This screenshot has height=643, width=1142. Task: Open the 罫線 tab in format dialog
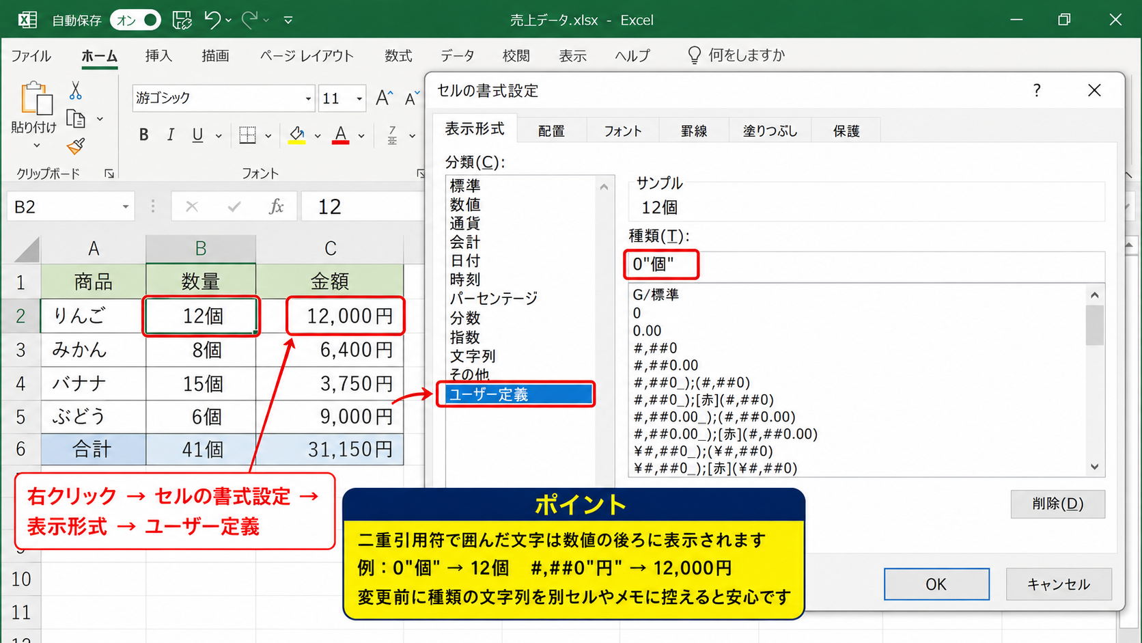click(x=694, y=131)
